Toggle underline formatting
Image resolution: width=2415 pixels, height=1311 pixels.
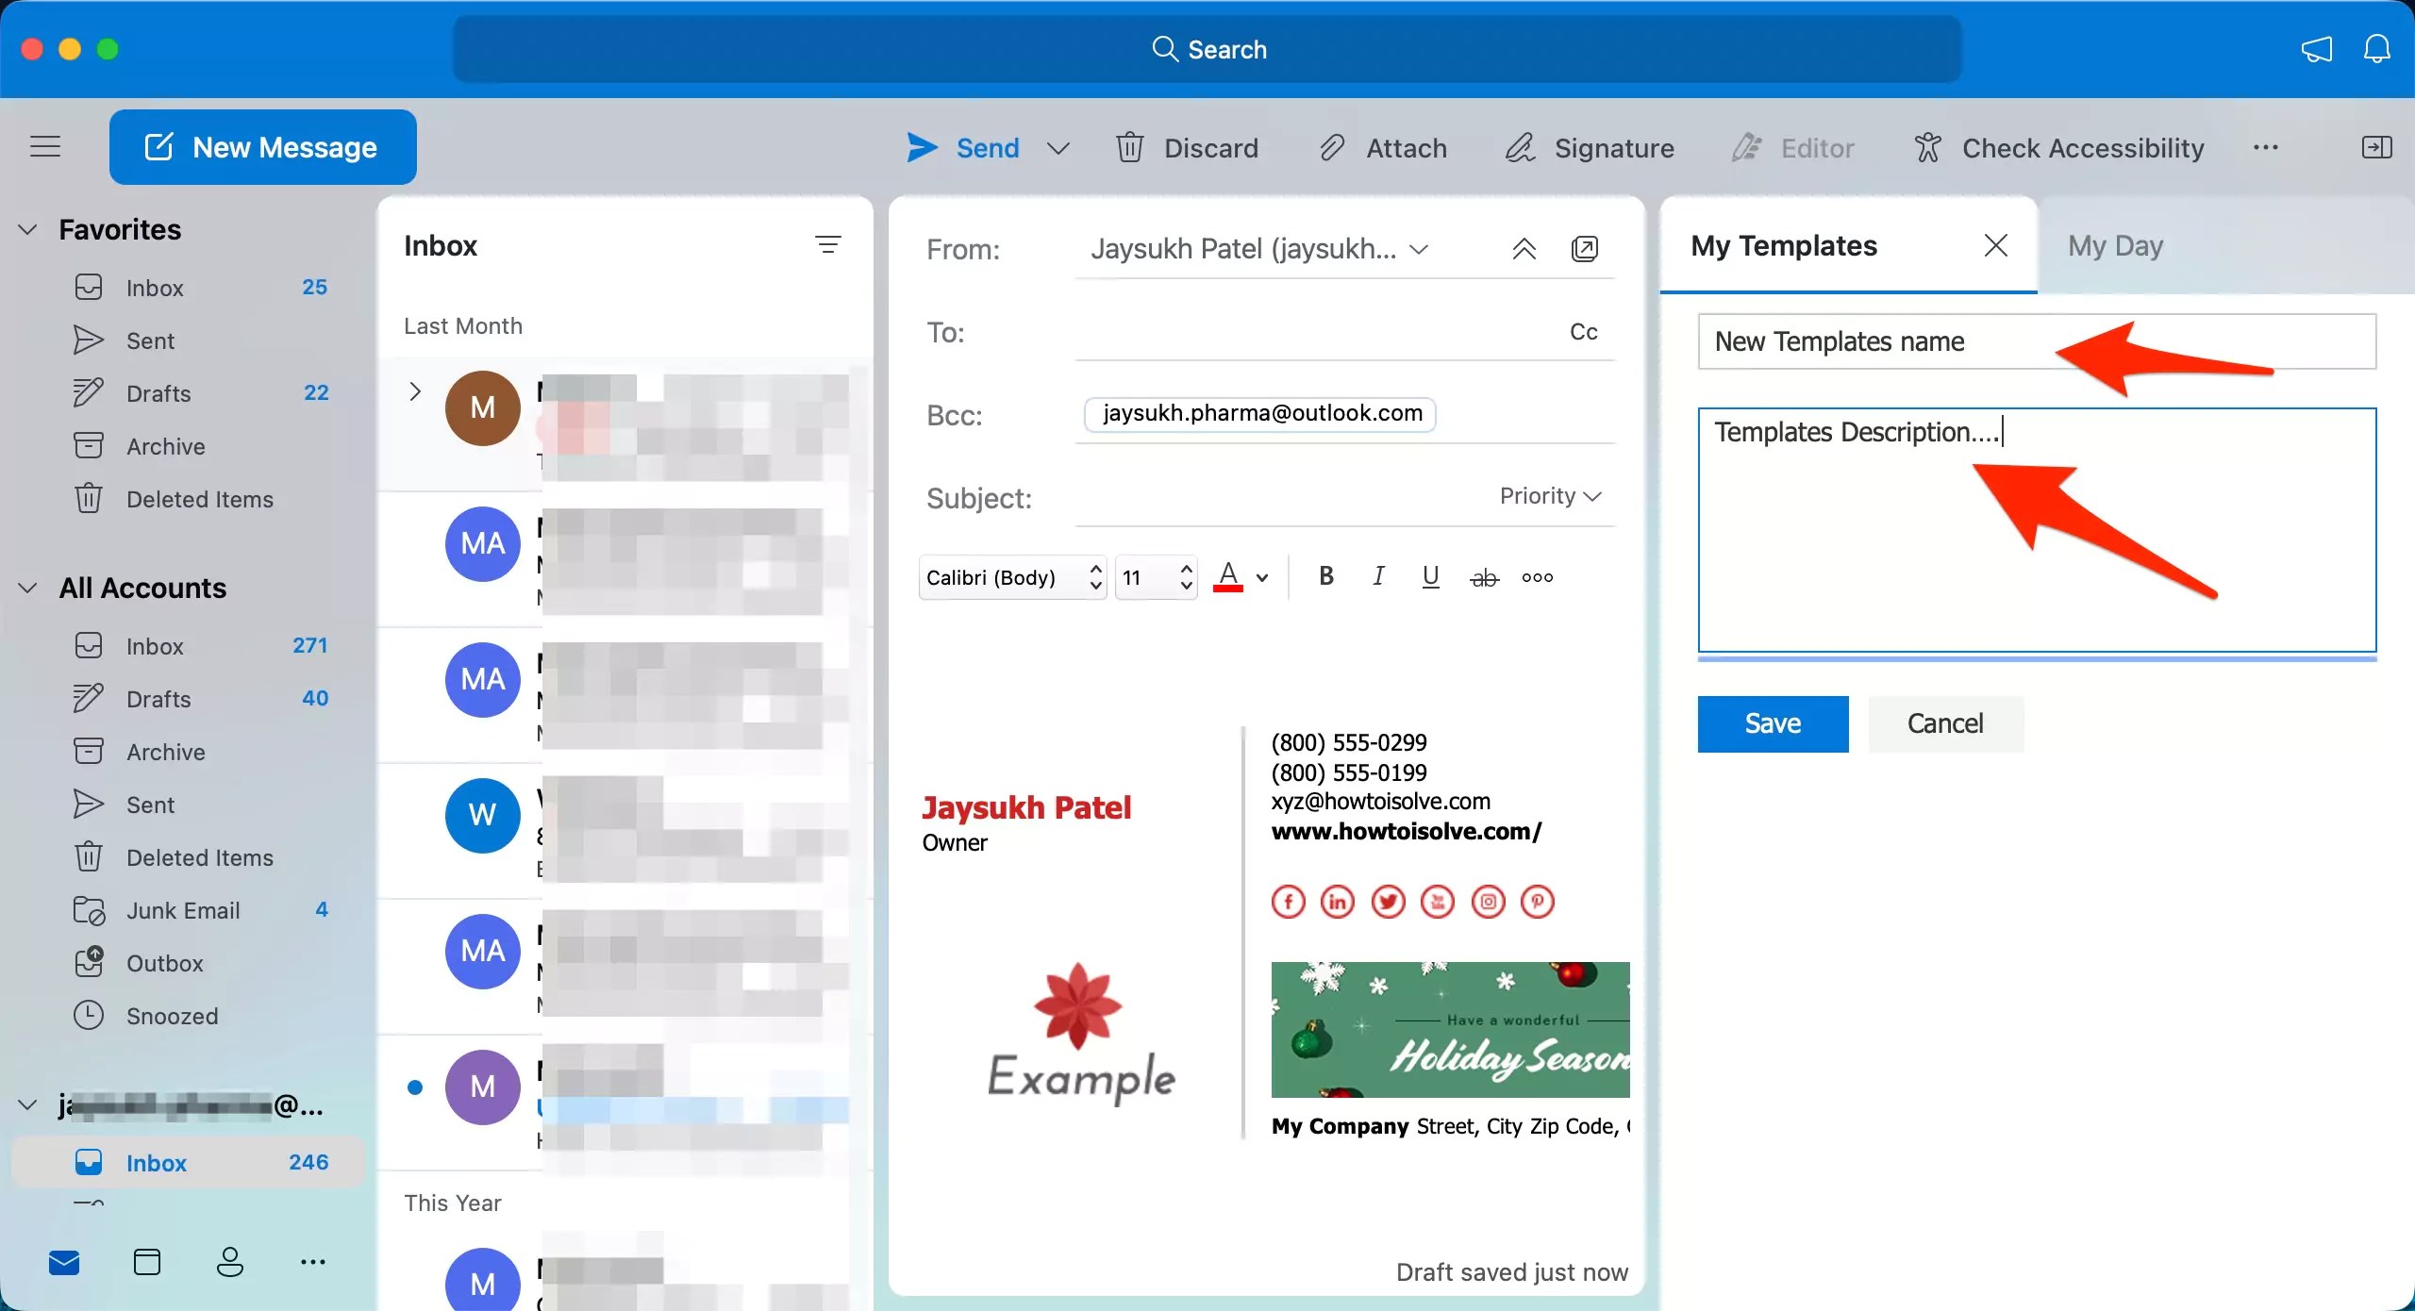(1429, 576)
